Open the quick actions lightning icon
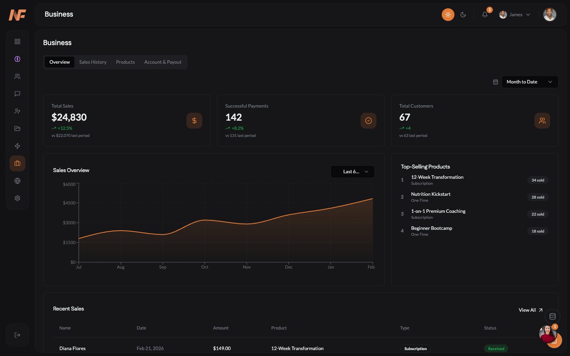570x356 pixels. pyautogui.click(x=17, y=146)
